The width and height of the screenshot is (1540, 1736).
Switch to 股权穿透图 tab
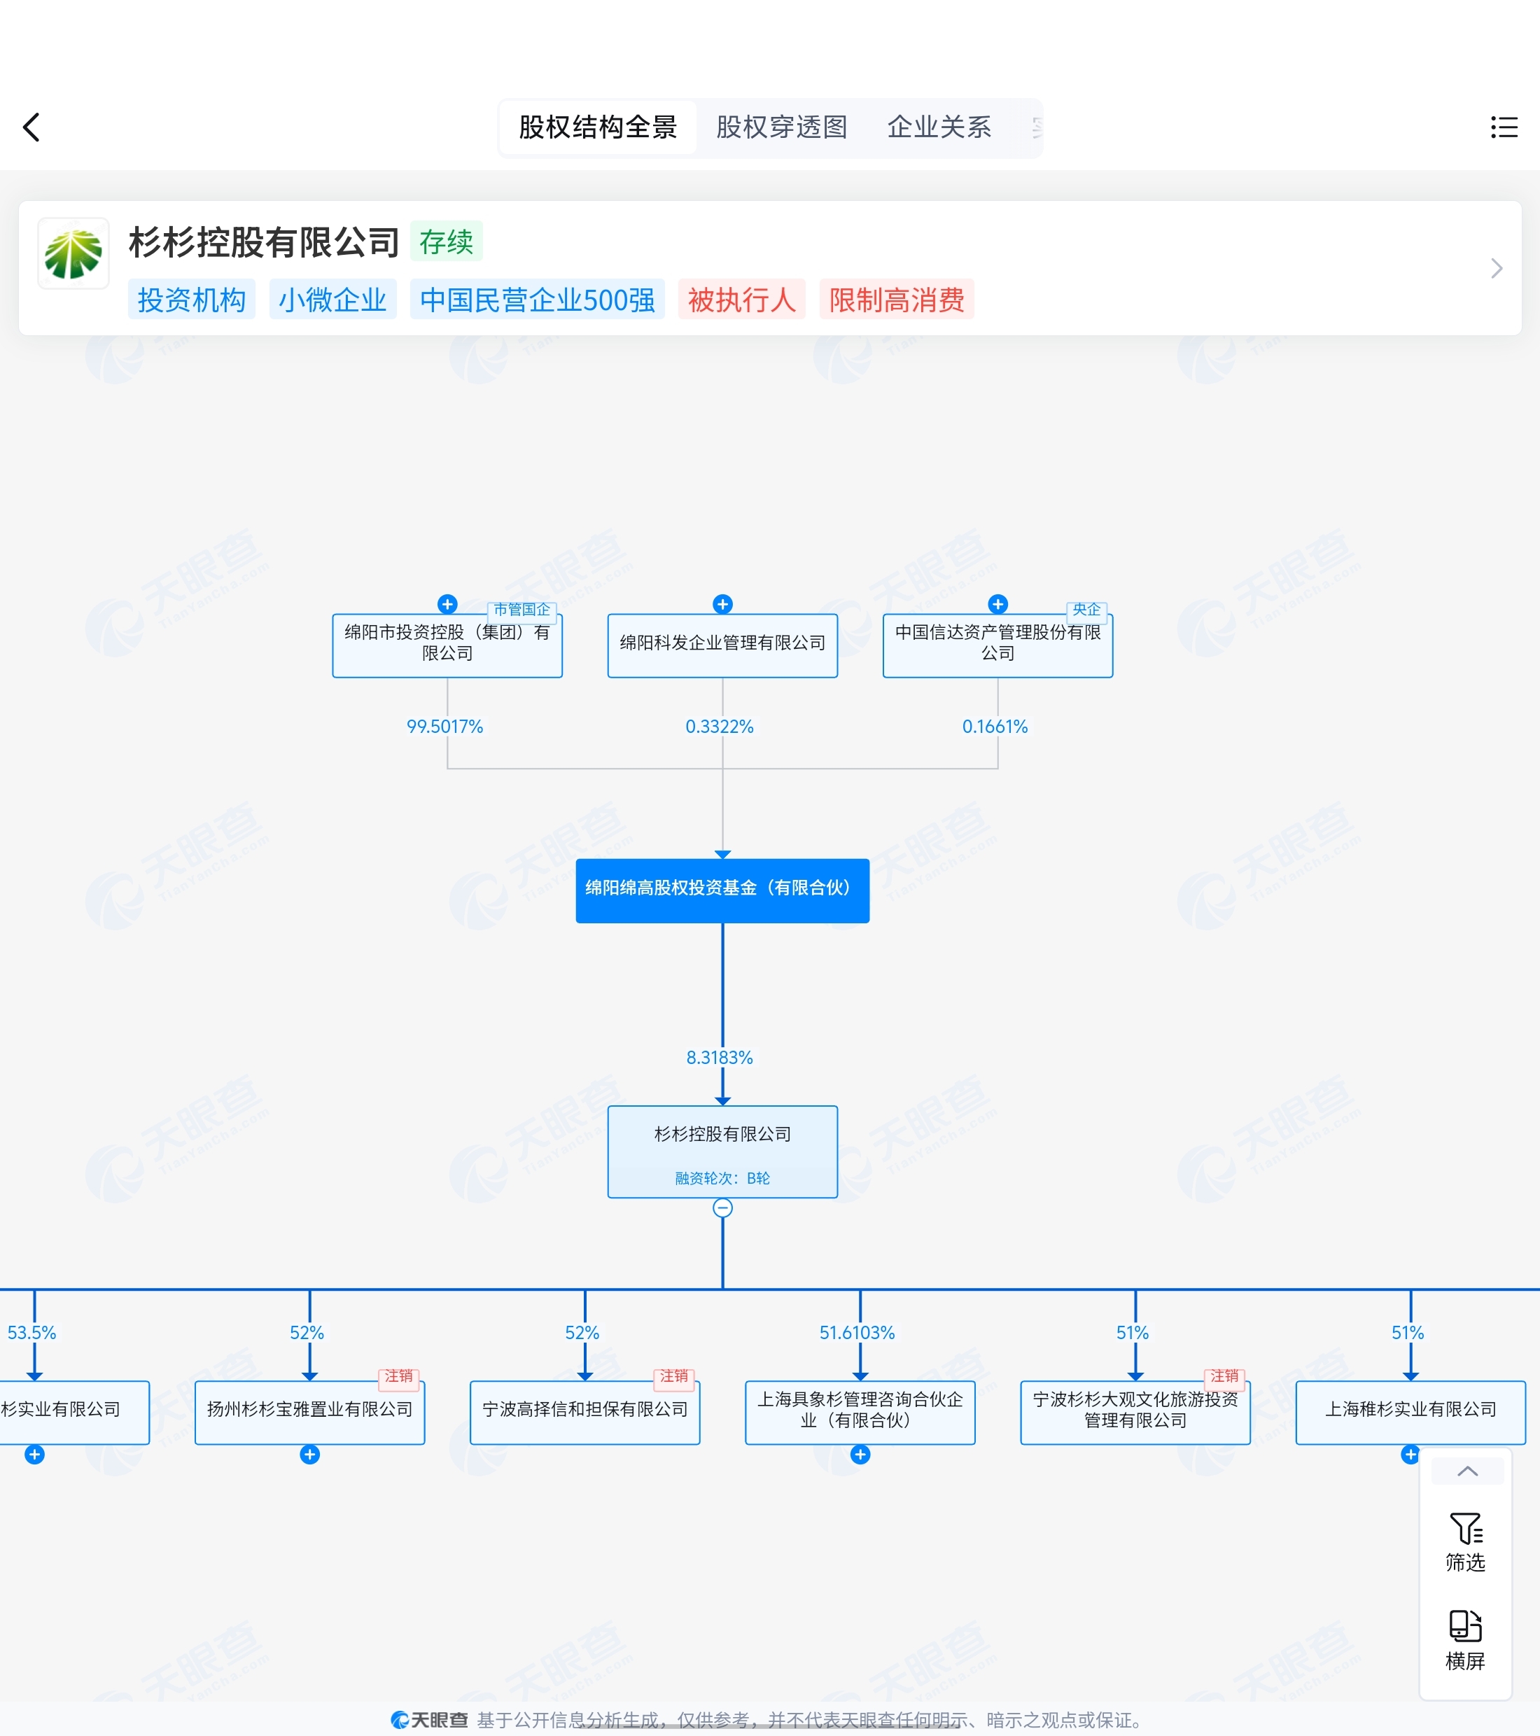(x=781, y=127)
